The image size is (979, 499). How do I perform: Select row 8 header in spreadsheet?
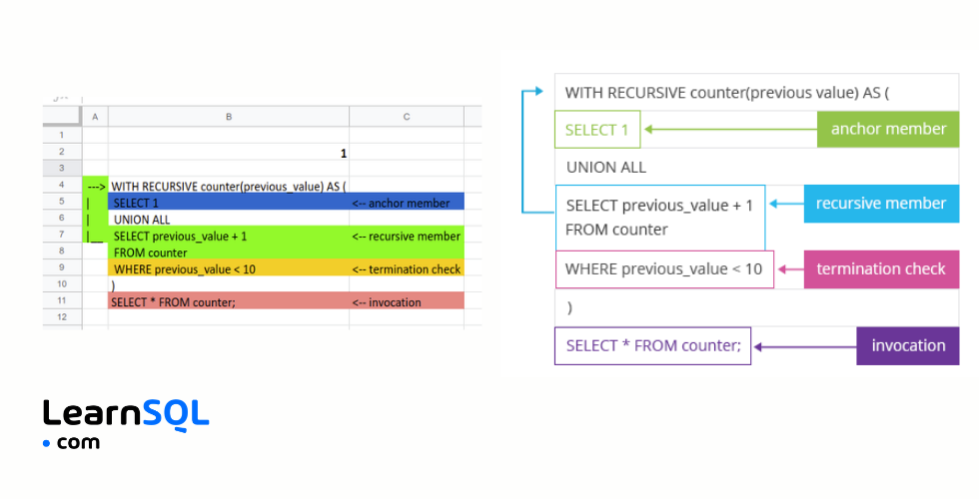click(62, 250)
